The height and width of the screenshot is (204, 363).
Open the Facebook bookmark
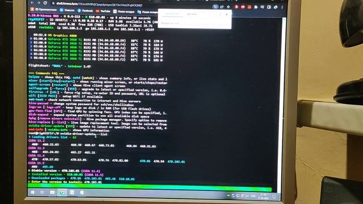coord(85,11)
